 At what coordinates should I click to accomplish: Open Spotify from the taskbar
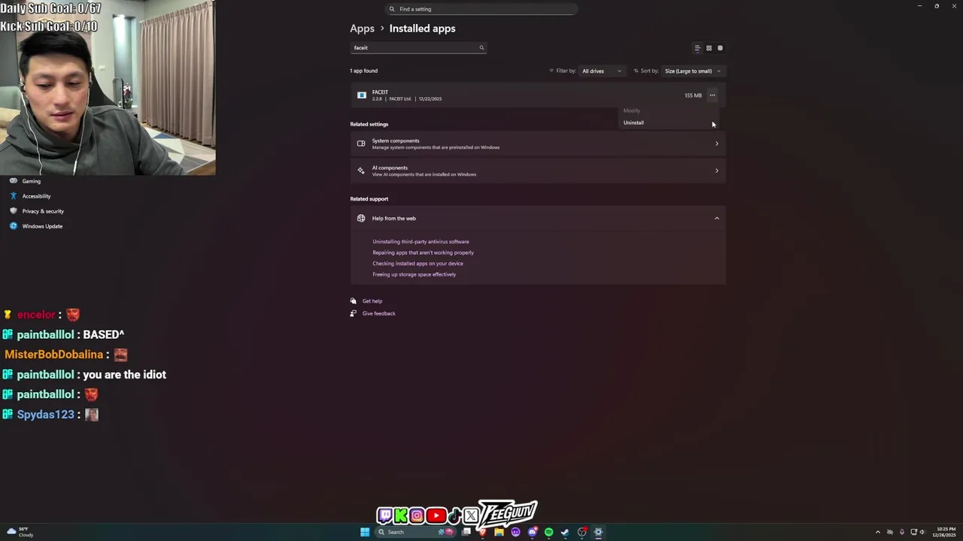pyautogui.click(x=548, y=532)
